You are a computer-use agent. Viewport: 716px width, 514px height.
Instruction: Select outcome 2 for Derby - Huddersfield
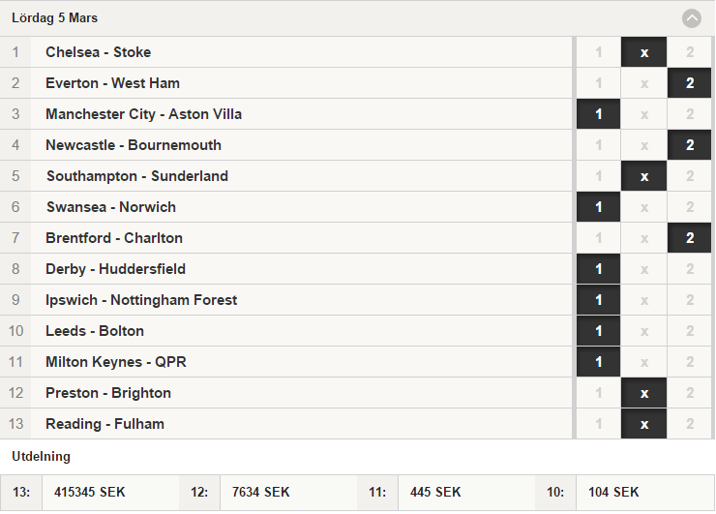pyautogui.click(x=690, y=269)
